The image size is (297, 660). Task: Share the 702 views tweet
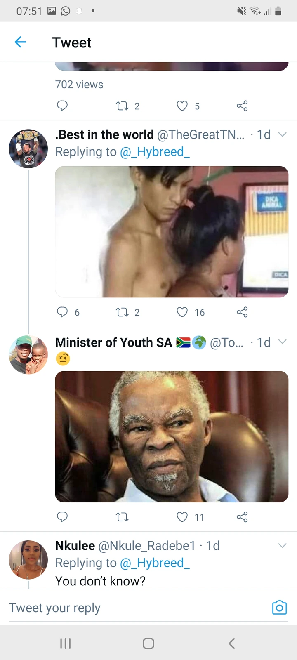coord(242,106)
